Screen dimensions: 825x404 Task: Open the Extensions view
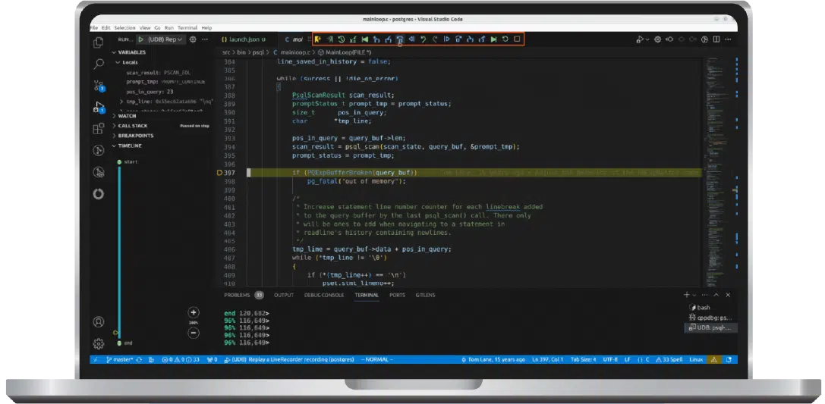coord(99,129)
